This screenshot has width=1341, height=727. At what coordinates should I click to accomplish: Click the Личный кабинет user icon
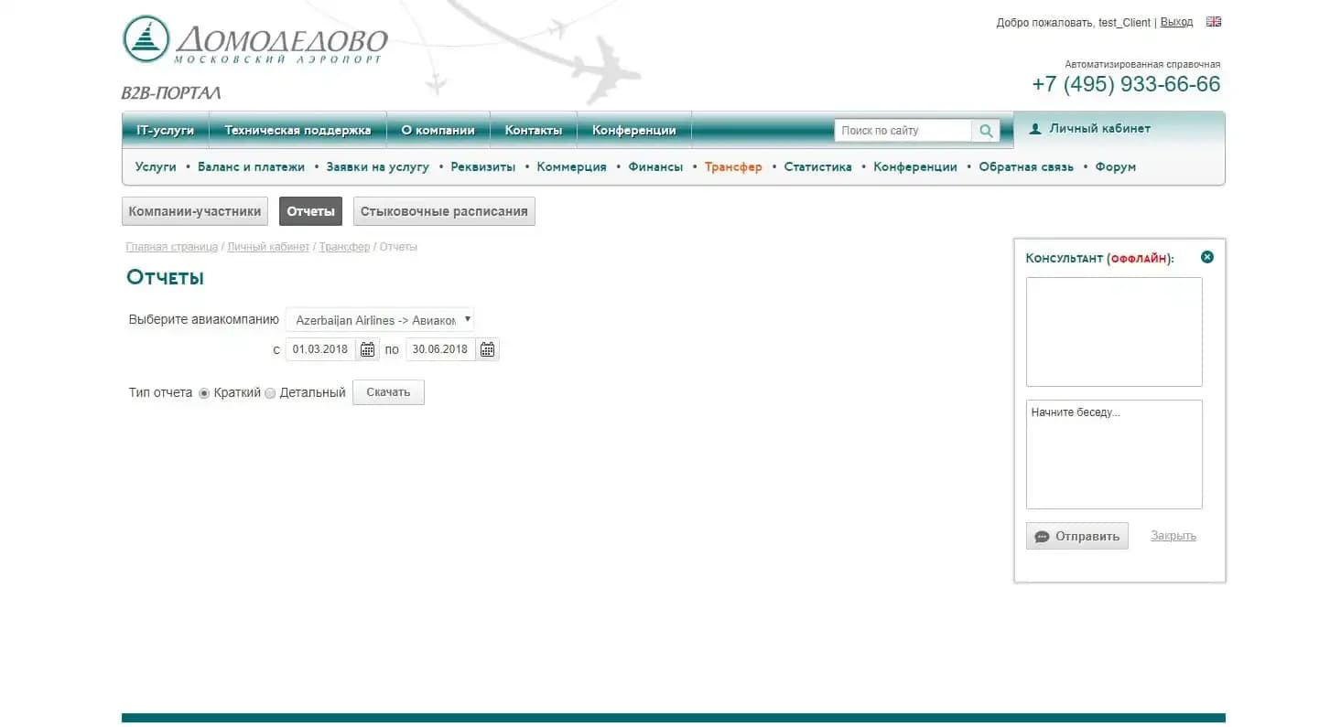1035,129
